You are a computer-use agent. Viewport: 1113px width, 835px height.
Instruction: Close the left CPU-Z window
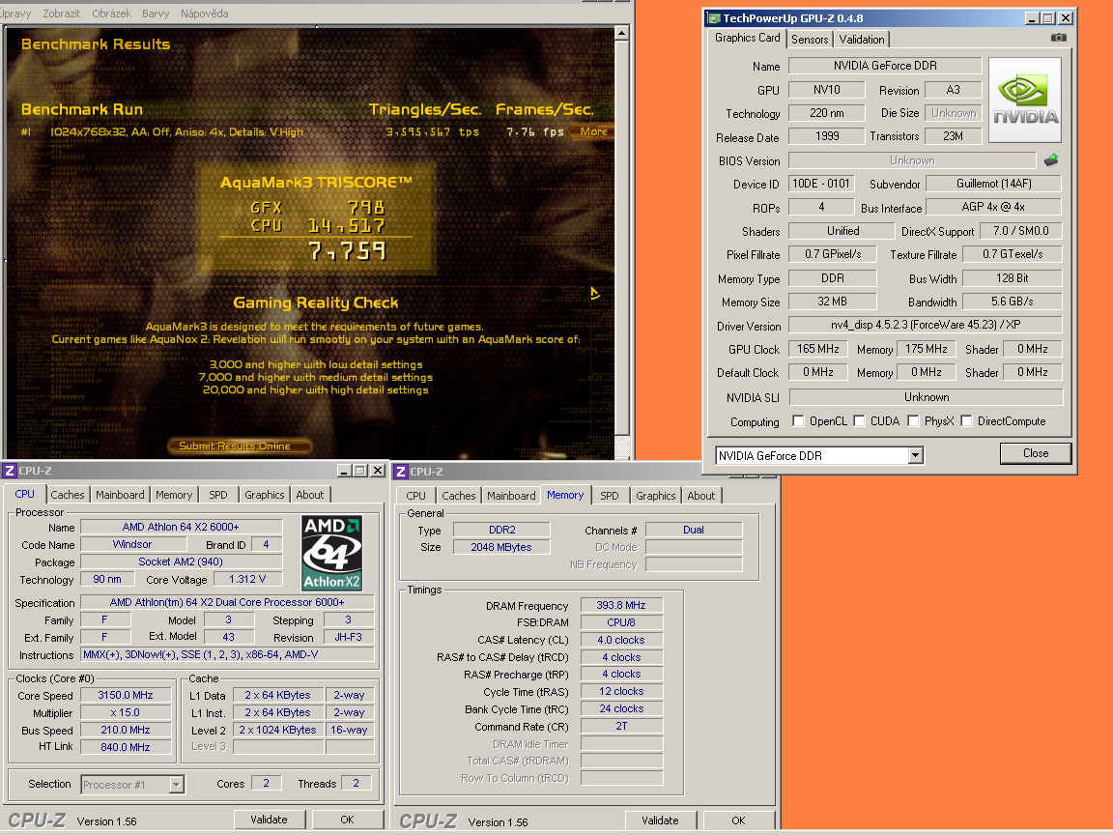(378, 470)
